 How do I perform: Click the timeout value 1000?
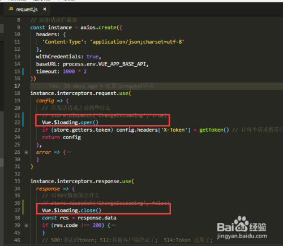pos(69,71)
